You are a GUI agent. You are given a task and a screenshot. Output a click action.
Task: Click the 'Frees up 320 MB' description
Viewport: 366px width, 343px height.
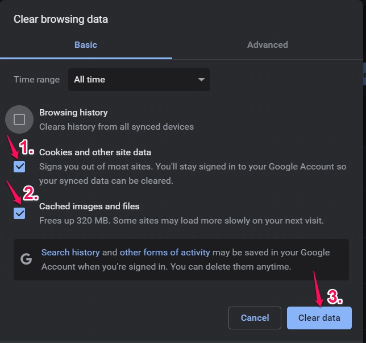pyautogui.click(x=181, y=220)
